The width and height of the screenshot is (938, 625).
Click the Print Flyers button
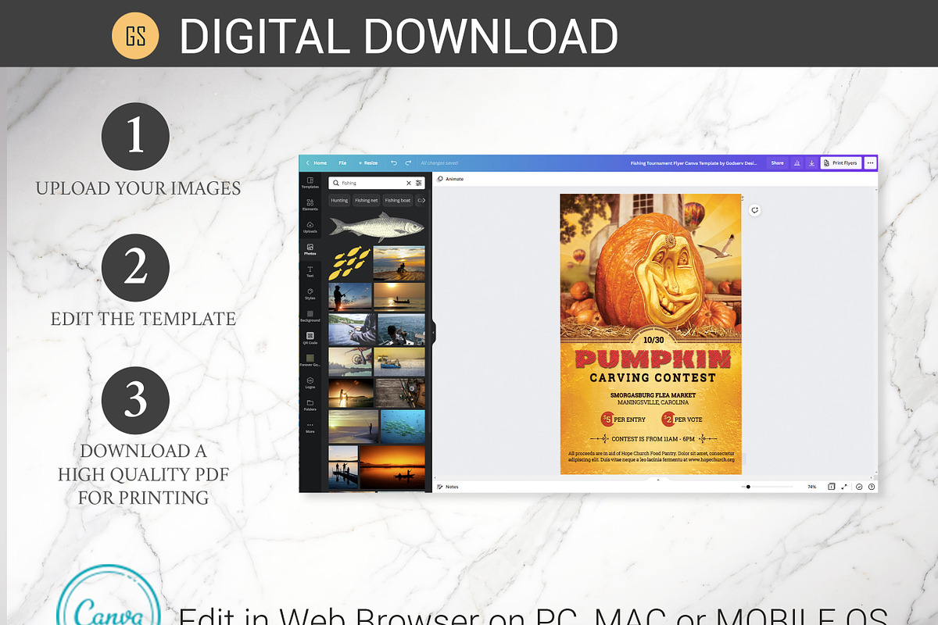point(841,163)
